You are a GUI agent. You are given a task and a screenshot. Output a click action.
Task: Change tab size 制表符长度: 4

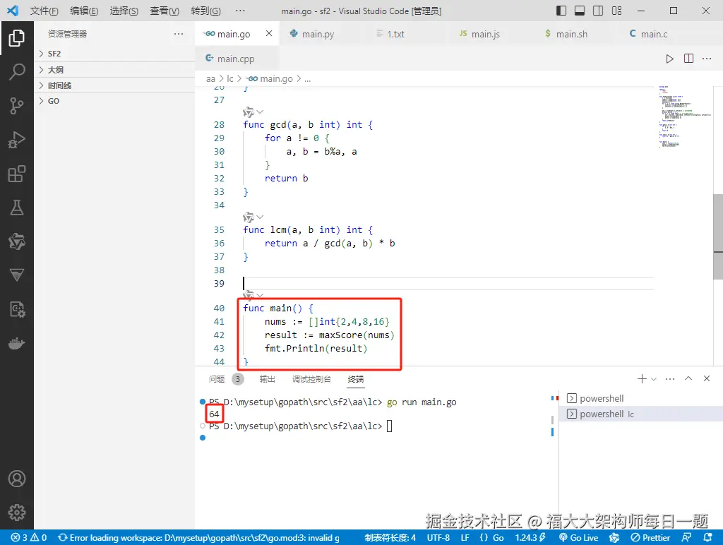click(390, 538)
